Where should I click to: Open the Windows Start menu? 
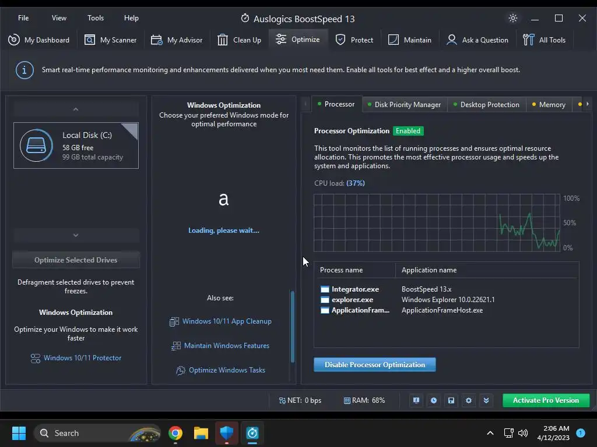19,433
